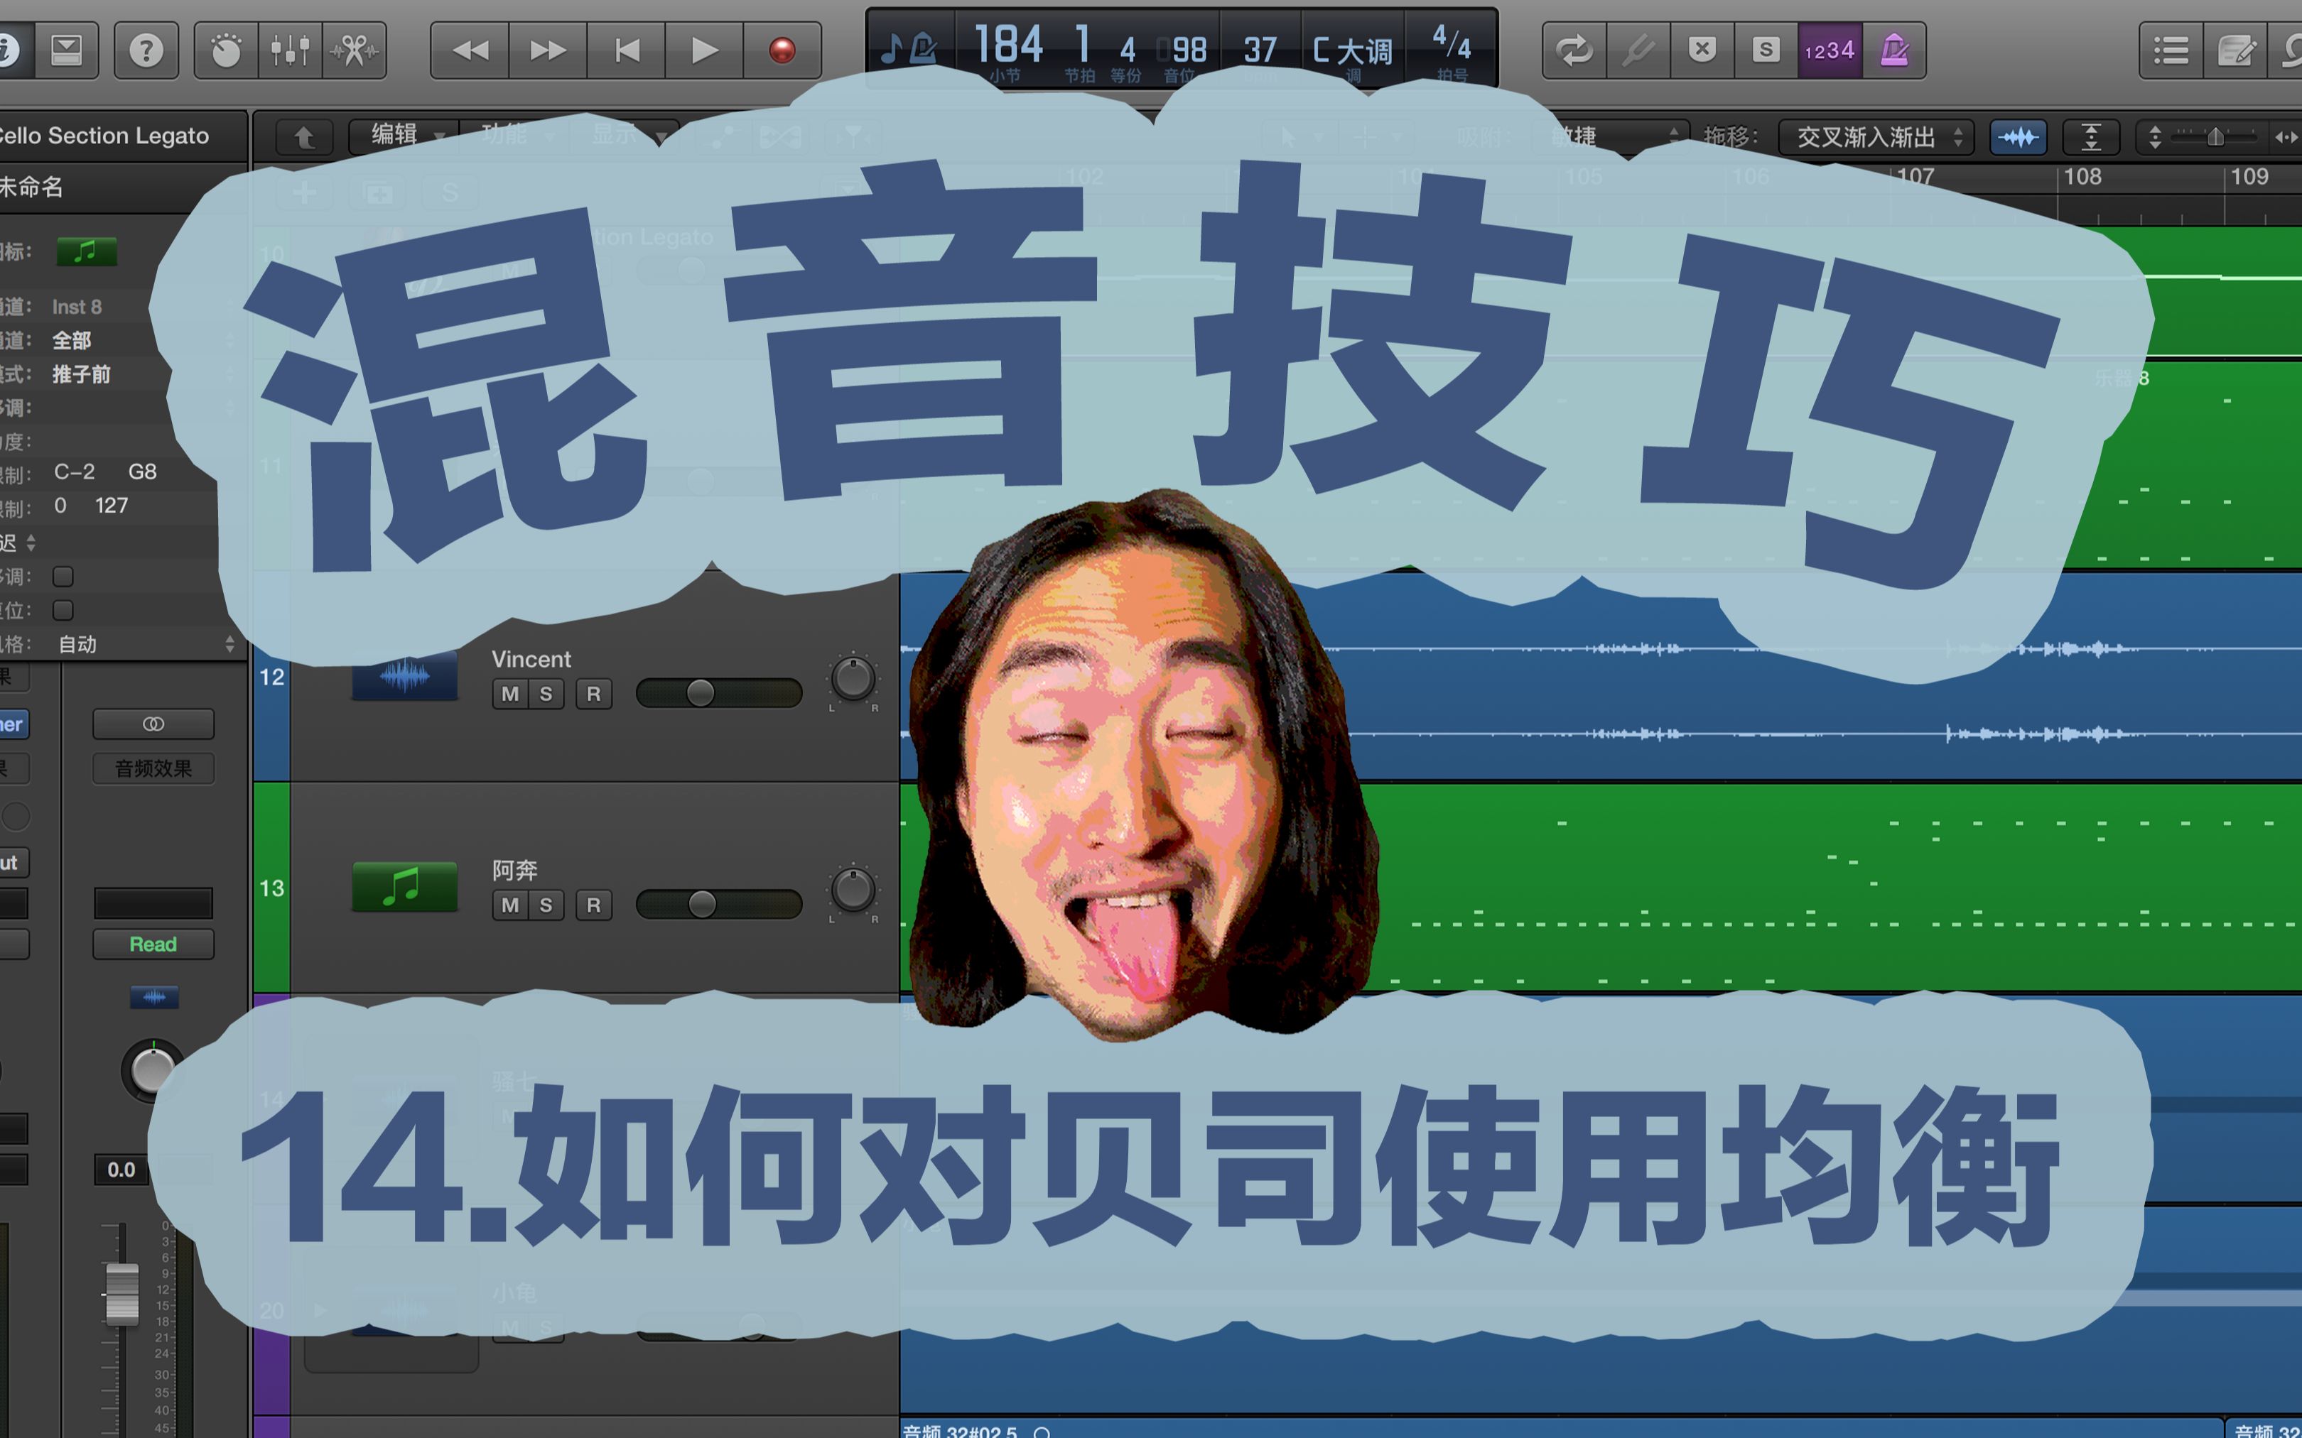The image size is (2302, 1438).
Task: Click the green instrument icon in inspector
Action: 87,251
